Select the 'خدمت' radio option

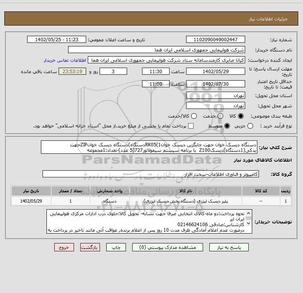coord(220,116)
